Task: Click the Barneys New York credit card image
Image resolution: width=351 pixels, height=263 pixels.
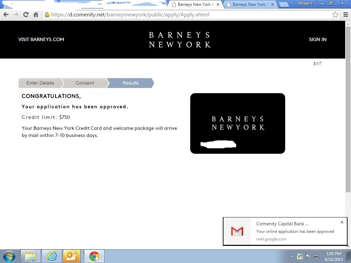Action: point(238,123)
